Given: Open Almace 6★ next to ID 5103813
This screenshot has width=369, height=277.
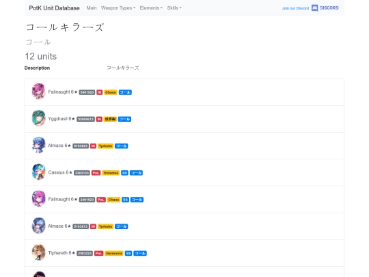Looking at the screenshot, I should [x=59, y=226].
